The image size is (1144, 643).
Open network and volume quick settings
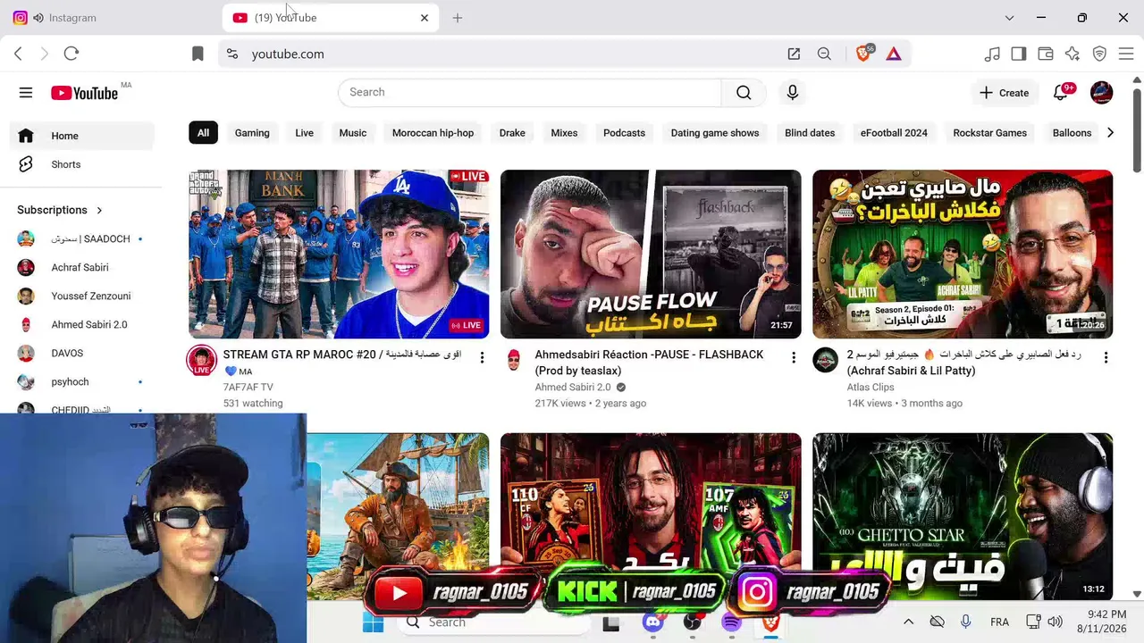pyautogui.click(x=1044, y=622)
